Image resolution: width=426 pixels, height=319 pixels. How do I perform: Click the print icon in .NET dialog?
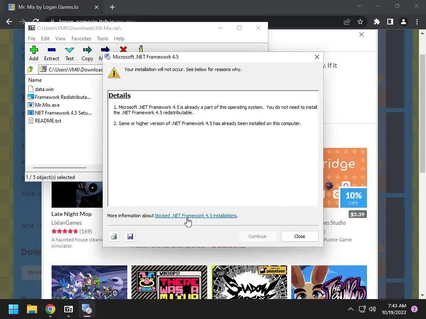[x=114, y=236]
